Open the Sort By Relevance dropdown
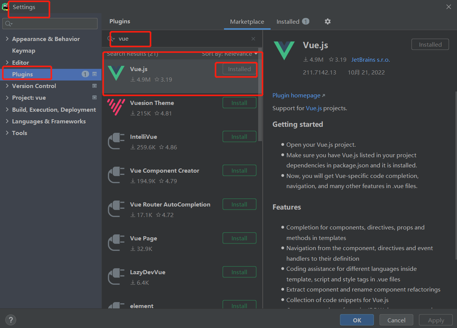457x328 pixels. tap(230, 54)
